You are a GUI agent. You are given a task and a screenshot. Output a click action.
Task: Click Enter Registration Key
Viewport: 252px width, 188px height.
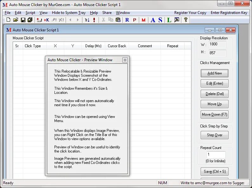[x=229, y=13]
